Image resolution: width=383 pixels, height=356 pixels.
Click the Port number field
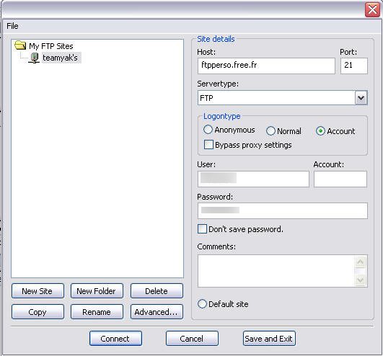point(354,66)
